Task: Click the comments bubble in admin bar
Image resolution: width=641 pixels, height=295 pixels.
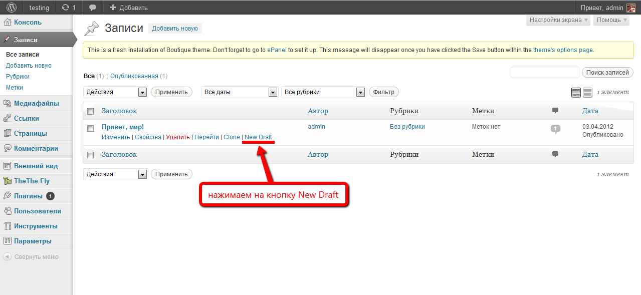Action: click(x=92, y=8)
